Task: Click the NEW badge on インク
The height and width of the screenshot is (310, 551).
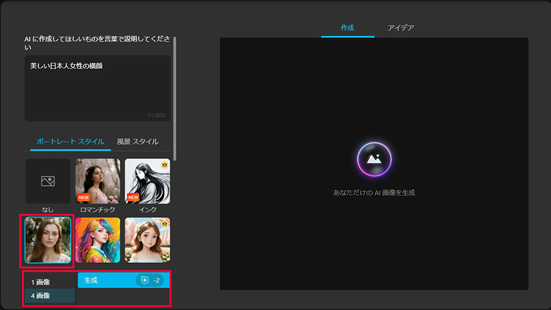Action: (x=133, y=197)
